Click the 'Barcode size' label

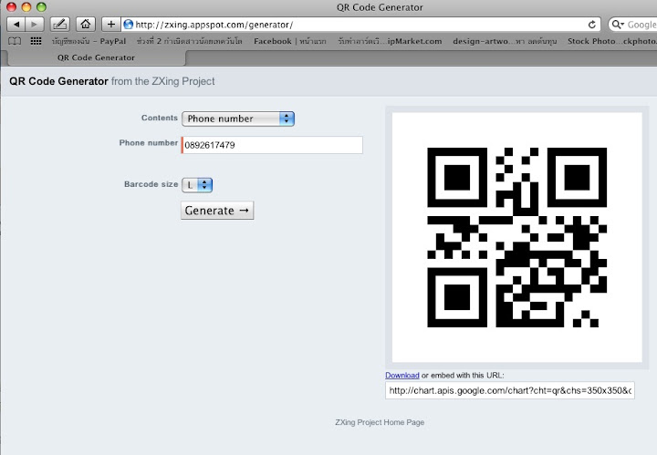tap(151, 184)
